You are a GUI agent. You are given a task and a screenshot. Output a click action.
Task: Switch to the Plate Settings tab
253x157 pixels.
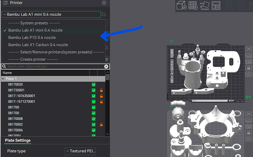[18, 141]
